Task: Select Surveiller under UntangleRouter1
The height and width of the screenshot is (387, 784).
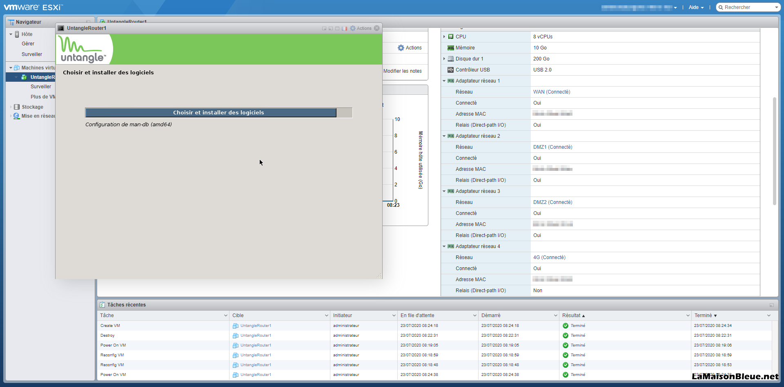Action: pos(41,87)
